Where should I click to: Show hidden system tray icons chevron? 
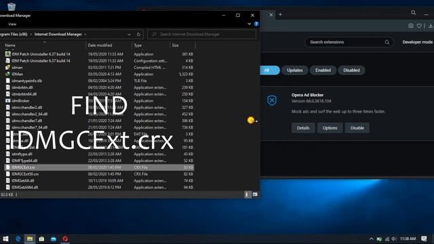pyautogui.click(x=372, y=239)
